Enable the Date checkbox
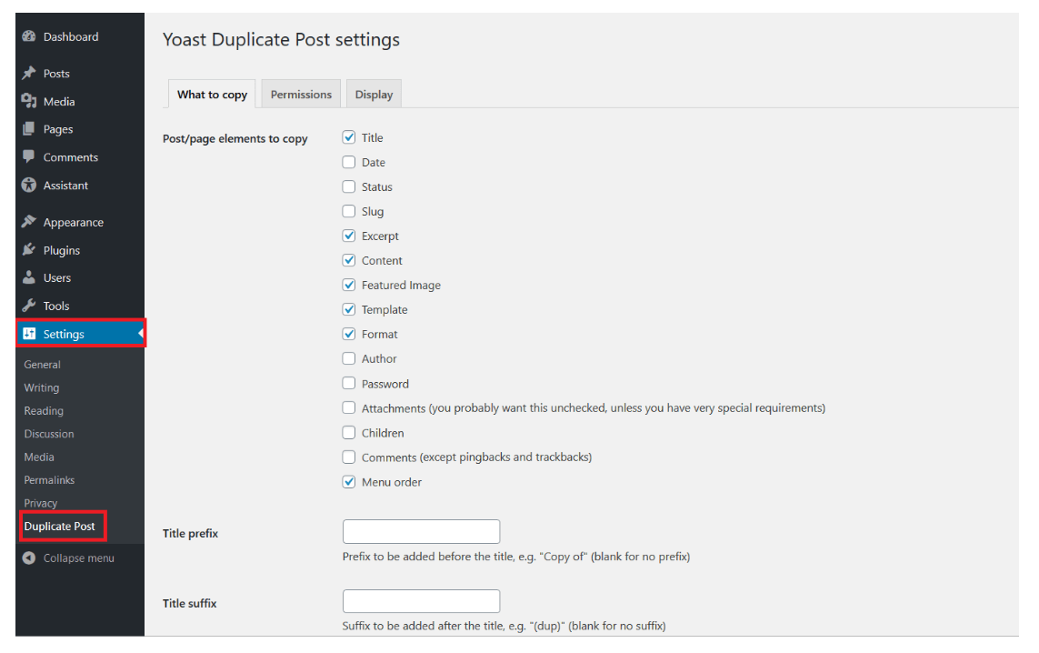1039x653 pixels. (x=348, y=162)
